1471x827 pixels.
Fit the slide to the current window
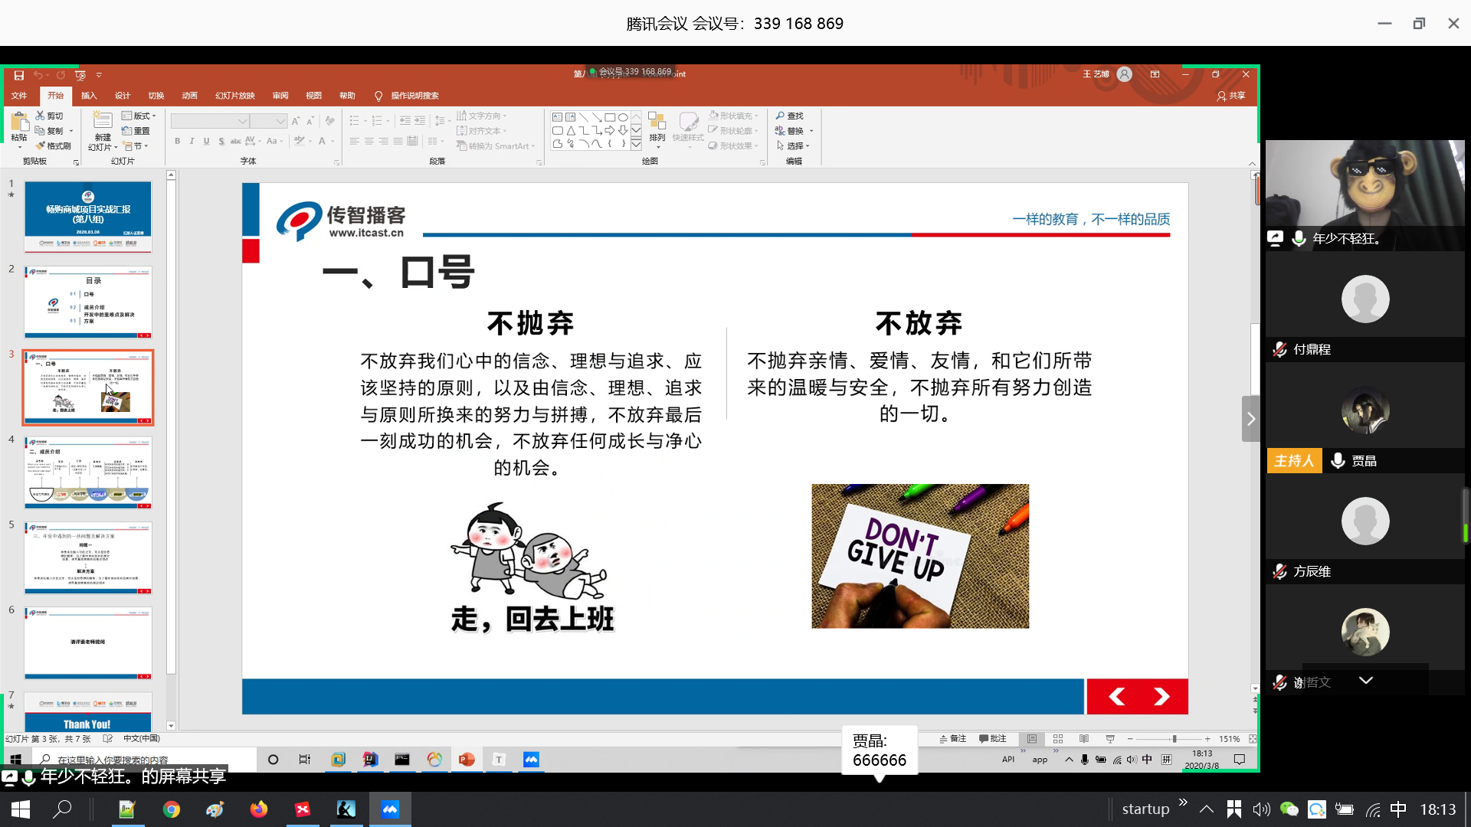[1253, 739]
